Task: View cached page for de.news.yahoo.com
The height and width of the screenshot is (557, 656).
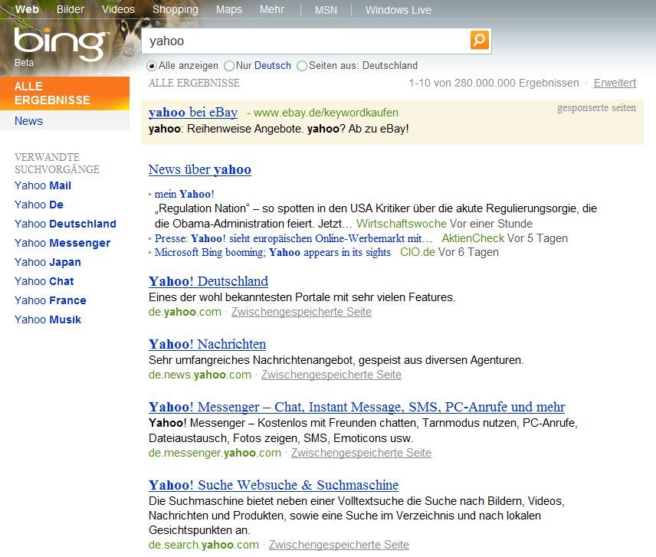Action: tap(331, 375)
